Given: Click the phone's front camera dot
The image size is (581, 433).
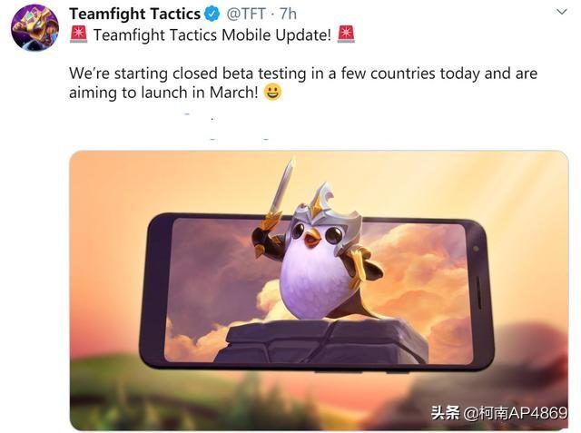Looking at the screenshot, I should pos(477,249).
